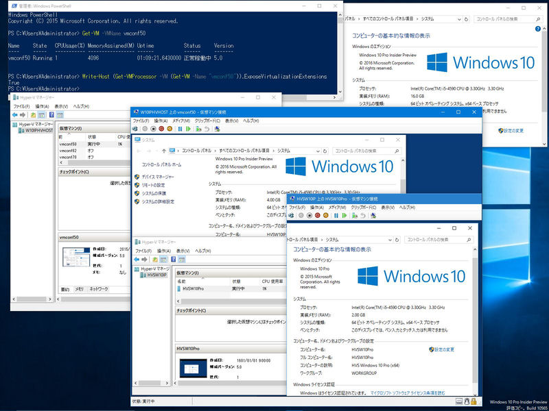Click Help icon in nested Hyper-V Manager toolbar
Viewport: 549px width, 411px height.
[x=174, y=260]
